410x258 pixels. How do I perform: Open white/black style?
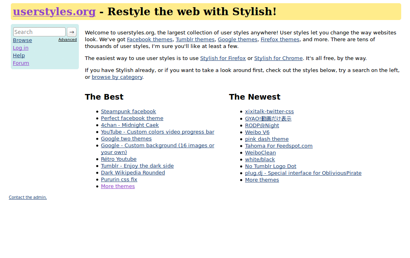pos(260,159)
